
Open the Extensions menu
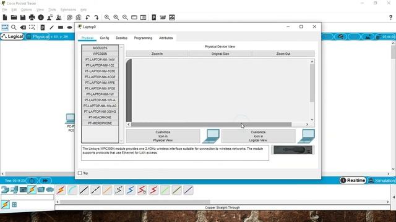pos(68,10)
